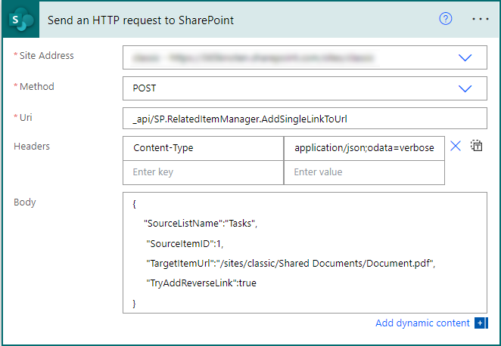
Task: Select the POST method value
Action: (145, 88)
